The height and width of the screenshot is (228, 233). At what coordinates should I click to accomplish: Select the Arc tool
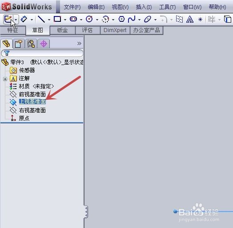coord(105,19)
